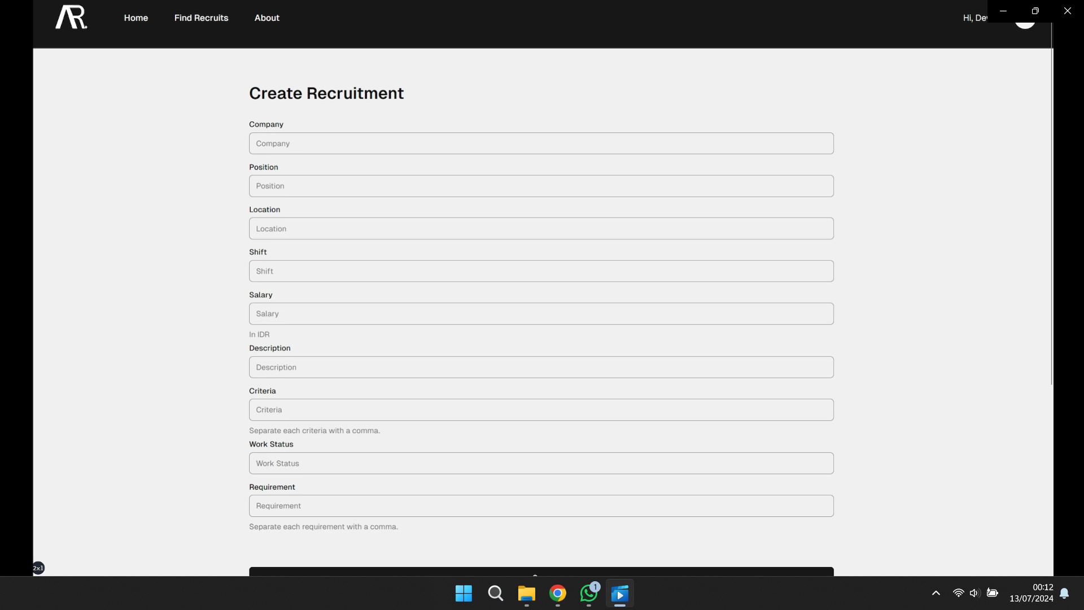This screenshot has width=1084, height=610.
Task: Open the notification bell icon
Action: click(x=1064, y=593)
